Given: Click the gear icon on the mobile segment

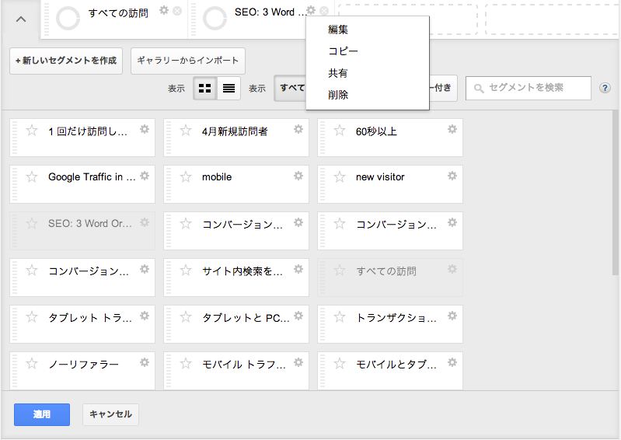Looking at the screenshot, I should click(x=298, y=176).
